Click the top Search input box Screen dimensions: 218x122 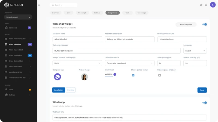[63, 5]
